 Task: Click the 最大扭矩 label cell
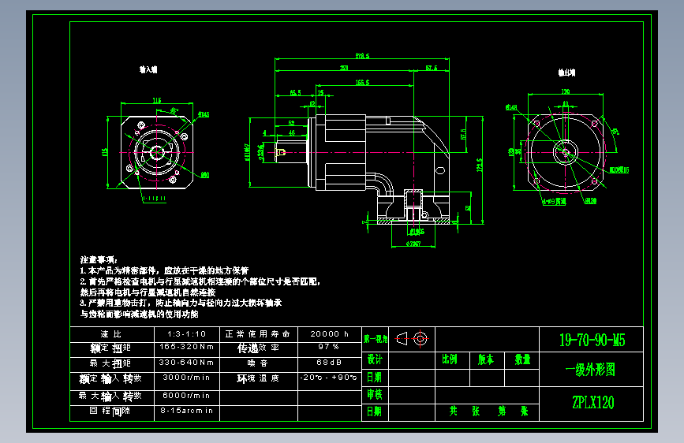pyautogui.click(x=112, y=364)
